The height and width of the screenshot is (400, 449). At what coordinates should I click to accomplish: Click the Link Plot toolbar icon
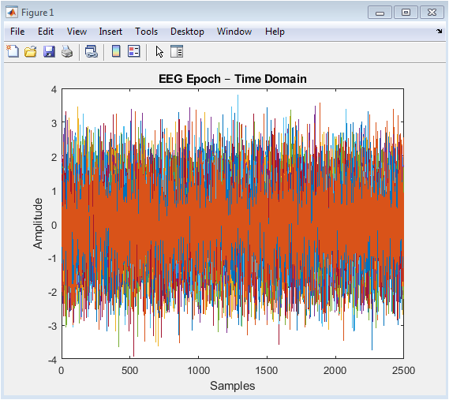pyautogui.click(x=92, y=52)
